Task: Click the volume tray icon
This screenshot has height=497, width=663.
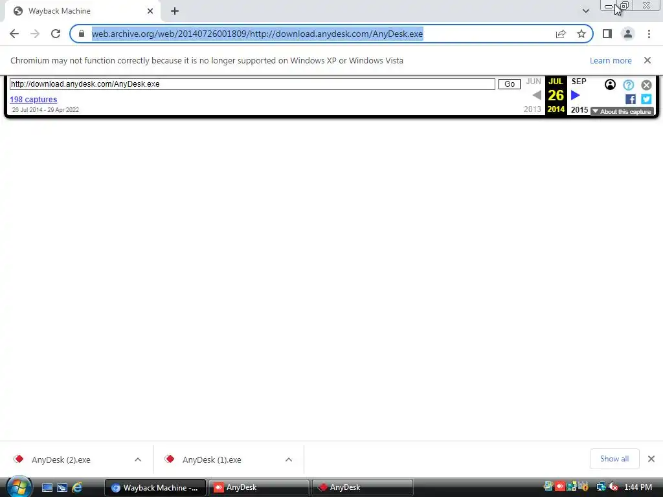Action: click(x=614, y=487)
